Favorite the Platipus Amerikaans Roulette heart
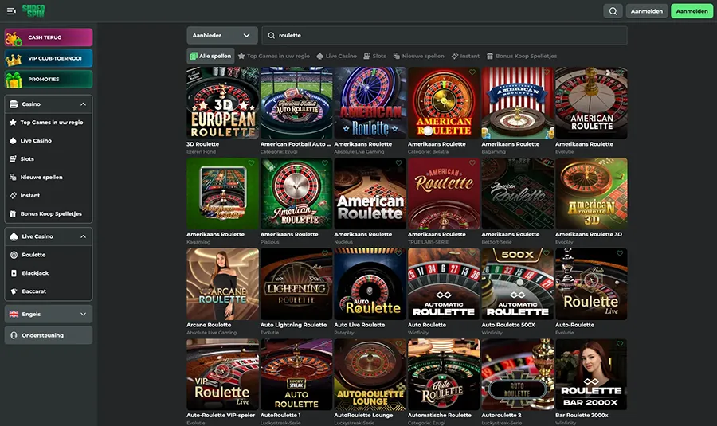717x426 pixels. click(x=325, y=162)
